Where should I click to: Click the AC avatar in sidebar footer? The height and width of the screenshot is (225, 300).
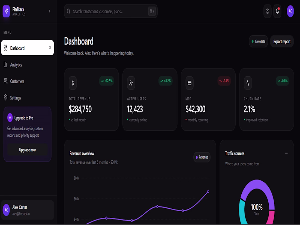[6, 210]
